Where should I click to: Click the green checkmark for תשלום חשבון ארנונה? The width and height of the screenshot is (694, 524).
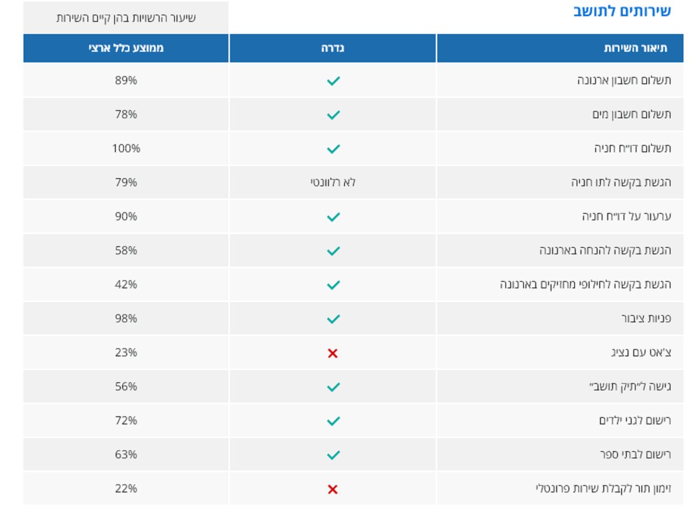(x=333, y=81)
